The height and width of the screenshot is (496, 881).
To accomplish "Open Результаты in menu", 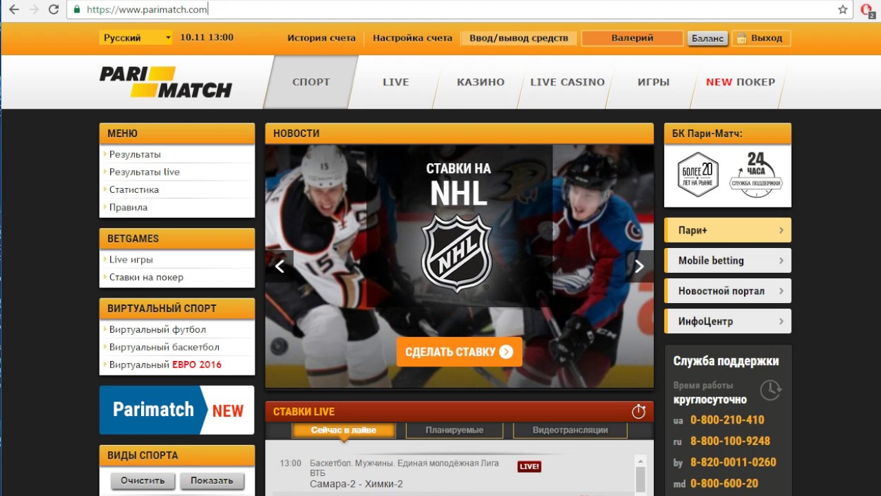I will point(135,154).
